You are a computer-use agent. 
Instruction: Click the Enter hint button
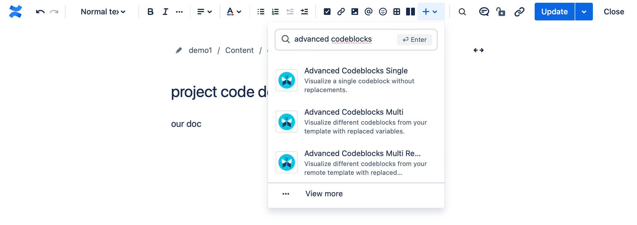pos(415,39)
